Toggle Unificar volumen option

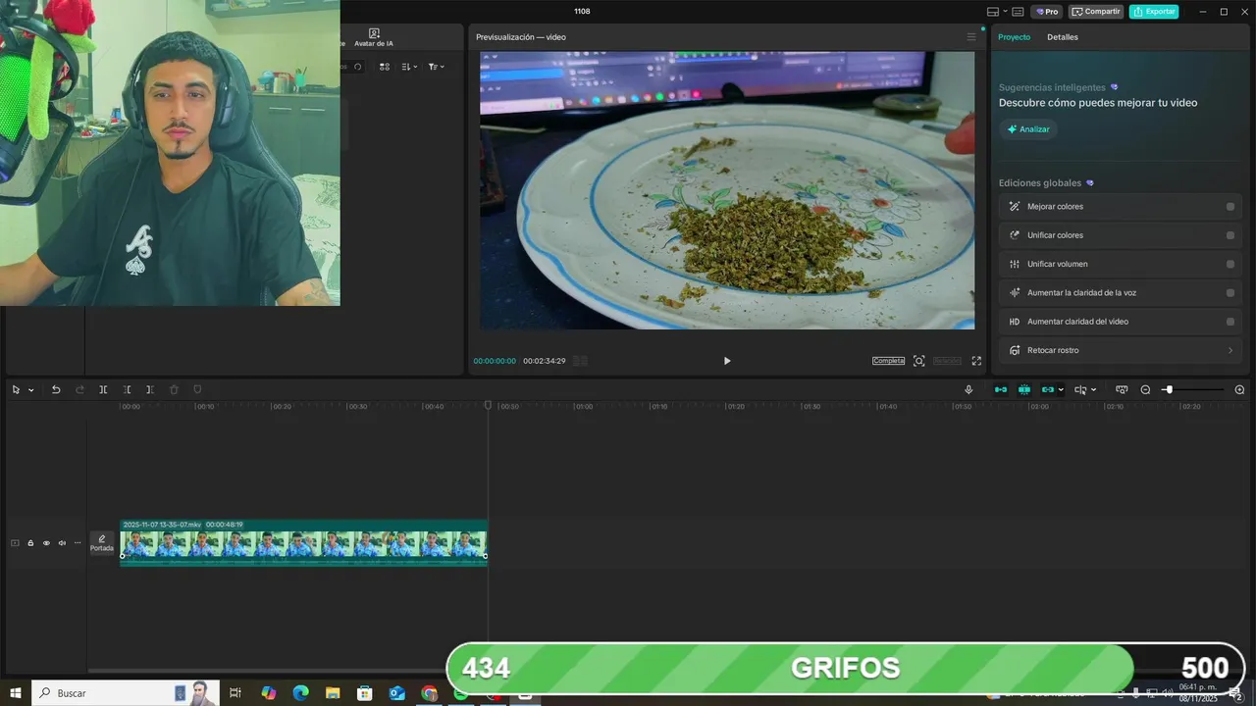tap(1230, 264)
